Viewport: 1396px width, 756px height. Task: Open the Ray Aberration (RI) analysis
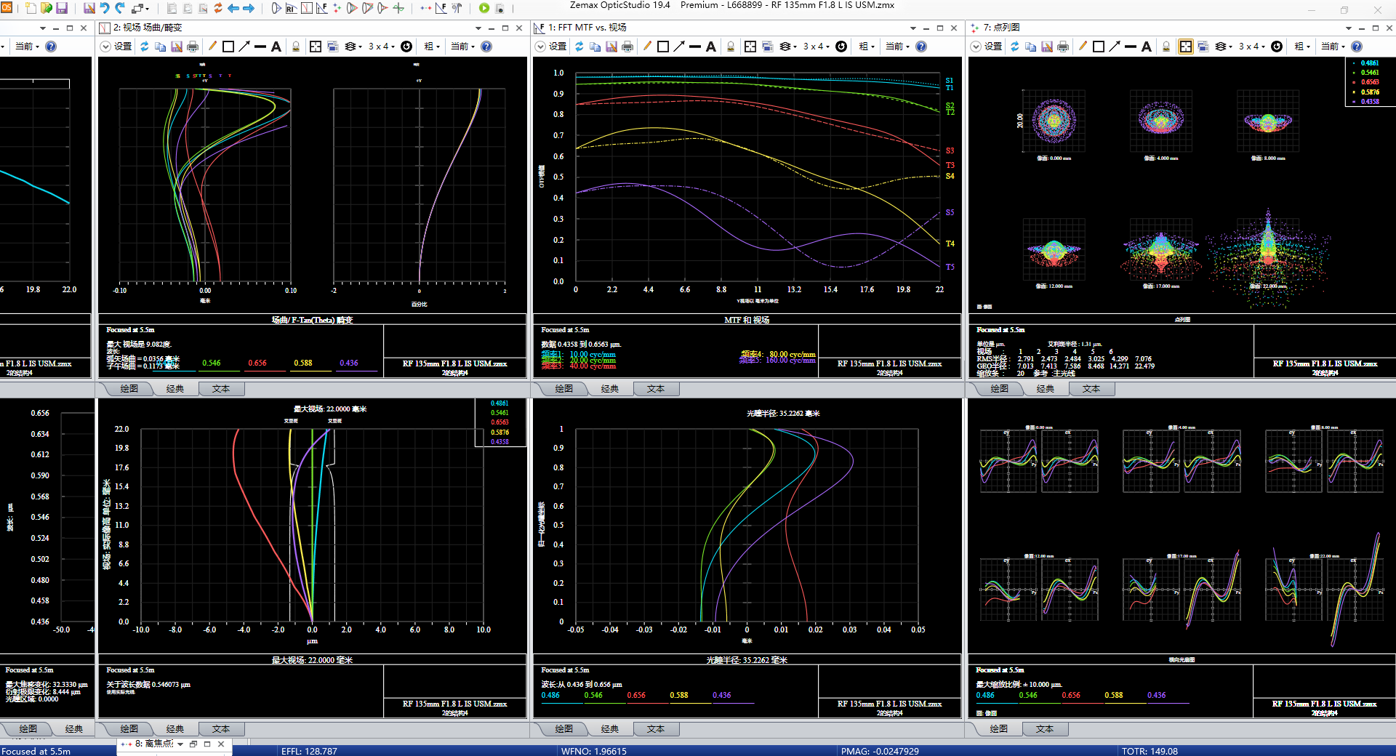click(x=291, y=8)
